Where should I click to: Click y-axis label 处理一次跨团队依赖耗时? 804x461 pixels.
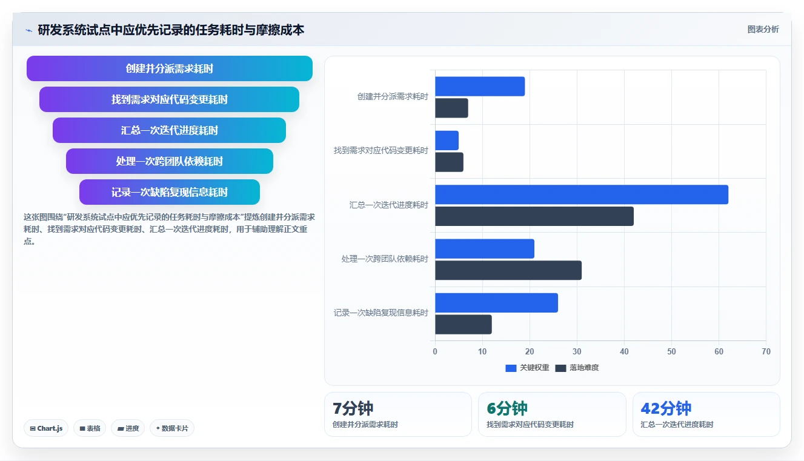(385, 259)
